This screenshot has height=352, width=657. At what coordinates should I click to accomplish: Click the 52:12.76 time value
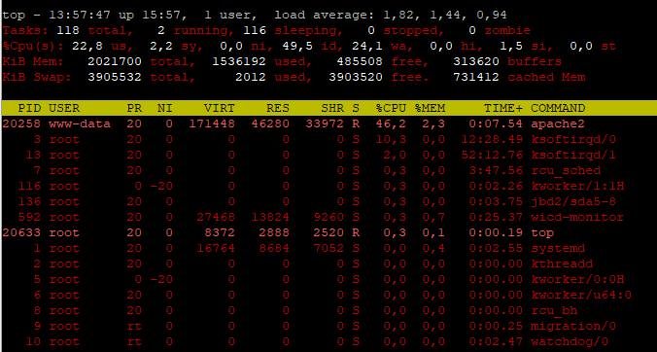click(492, 155)
